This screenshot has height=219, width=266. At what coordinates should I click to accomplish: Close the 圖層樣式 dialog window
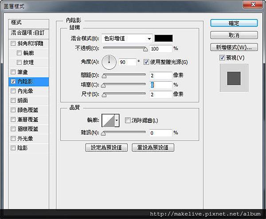pos(253,4)
